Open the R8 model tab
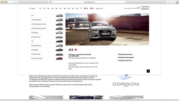The height and width of the screenshot is (101, 179). coord(86,8)
